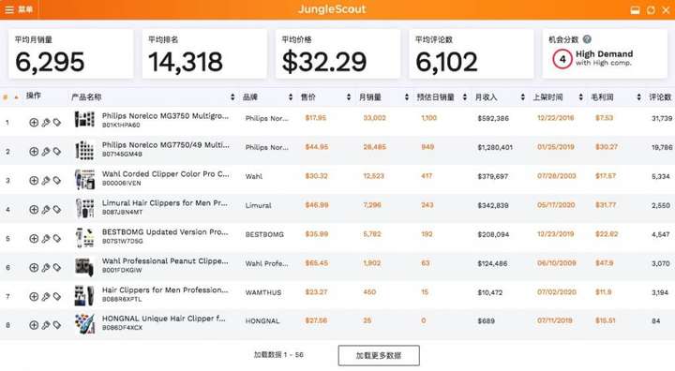Click the pin icon for Wahl Corded Clipper
This screenshot has width=675, height=371.
tap(46, 180)
